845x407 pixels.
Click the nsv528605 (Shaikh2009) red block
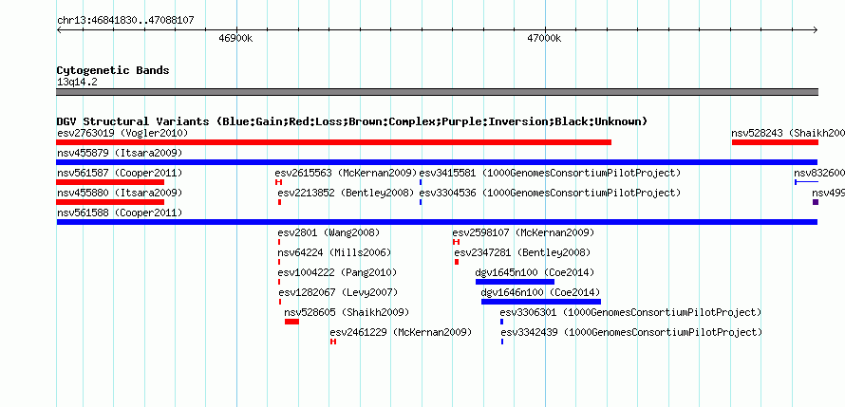[x=292, y=322]
